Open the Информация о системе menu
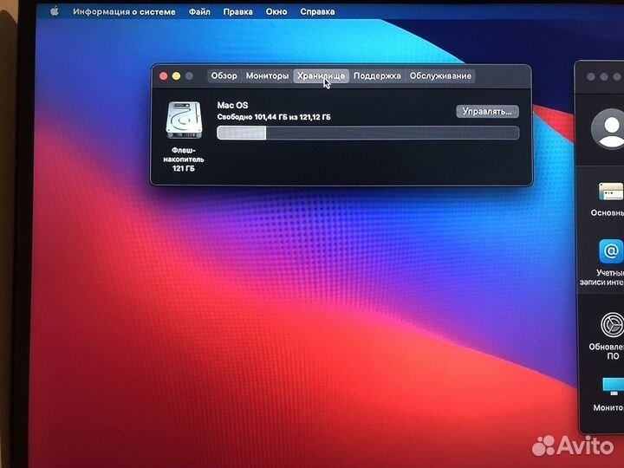The height and width of the screenshot is (468, 624). [x=124, y=12]
